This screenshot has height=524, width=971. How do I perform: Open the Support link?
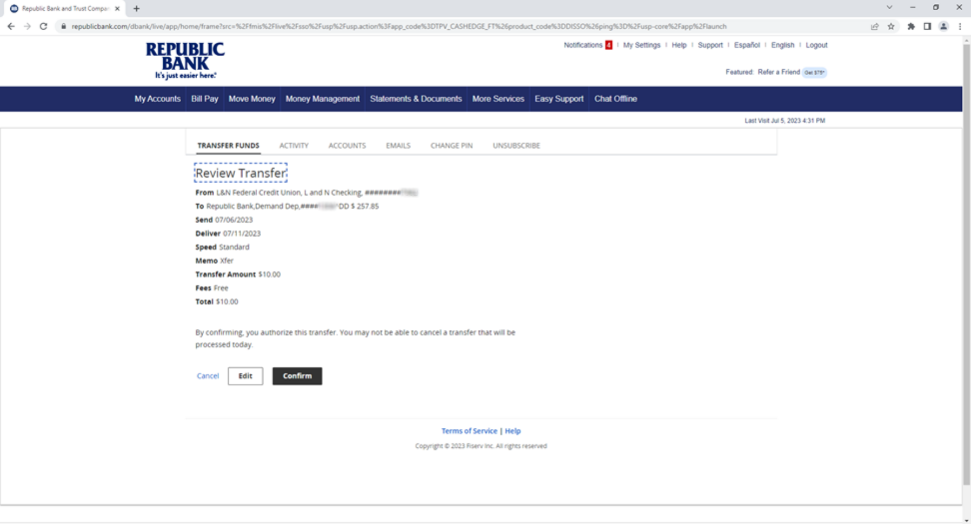[x=710, y=45]
